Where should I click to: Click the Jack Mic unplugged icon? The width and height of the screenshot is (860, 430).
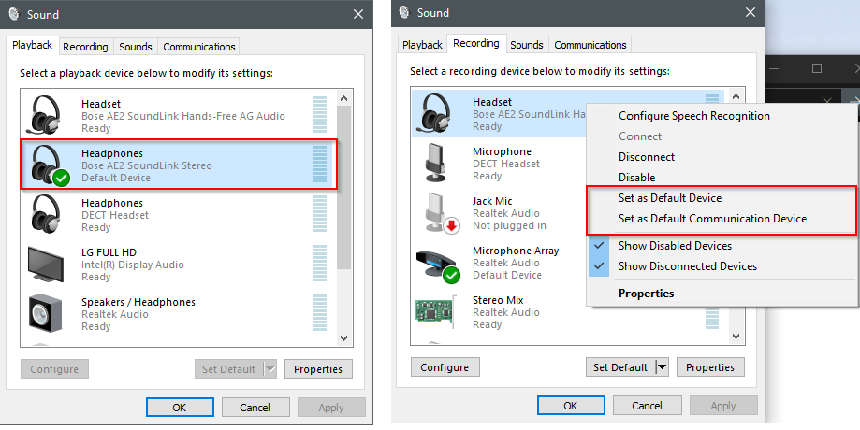[442, 213]
